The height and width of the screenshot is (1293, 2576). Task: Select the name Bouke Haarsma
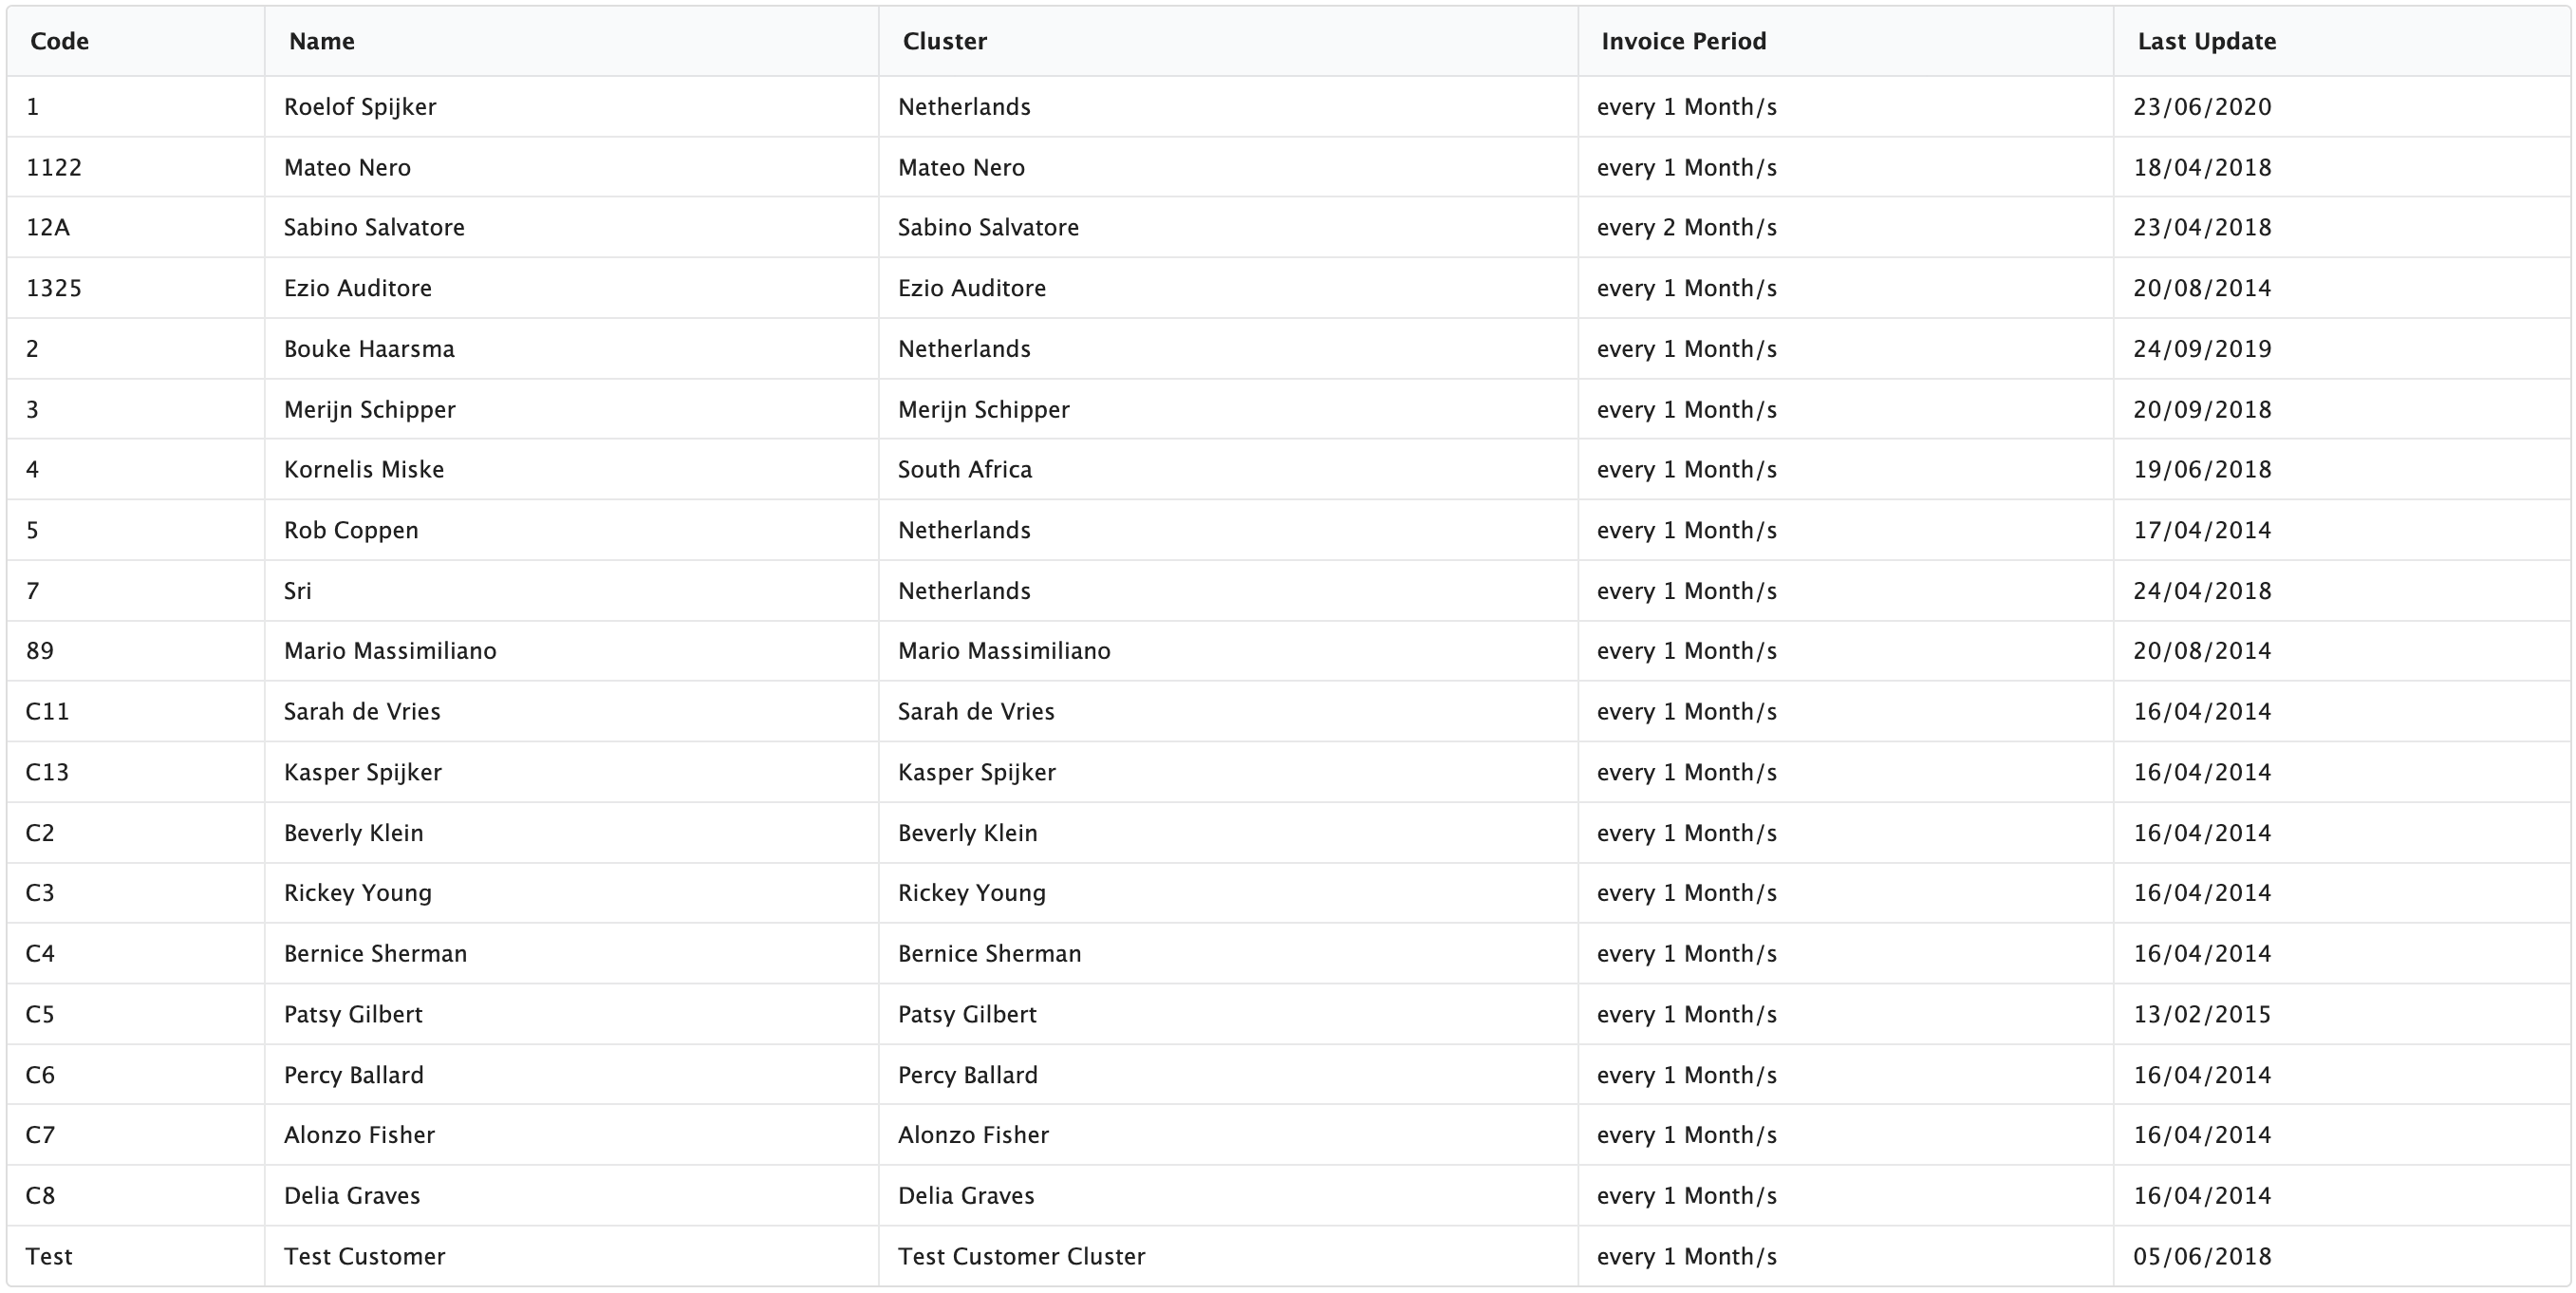[x=369, y=349]
